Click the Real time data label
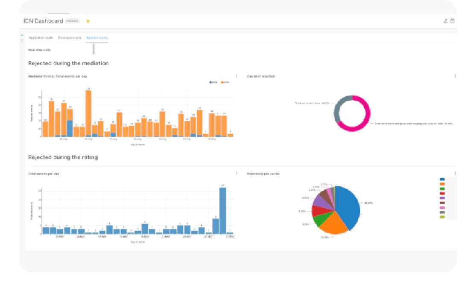The image size is (474, 296). tap(39, 50)
